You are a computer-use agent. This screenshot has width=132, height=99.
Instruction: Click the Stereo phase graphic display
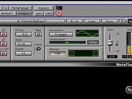point(84,53)
